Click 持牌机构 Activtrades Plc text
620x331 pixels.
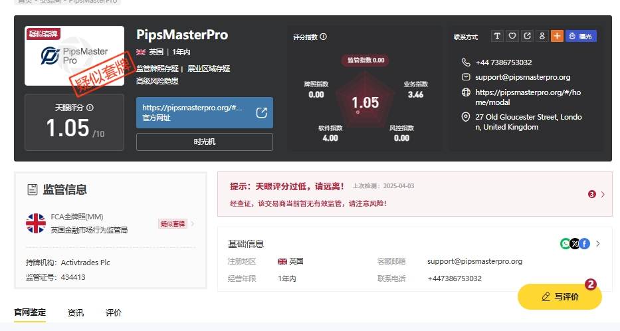68,263
